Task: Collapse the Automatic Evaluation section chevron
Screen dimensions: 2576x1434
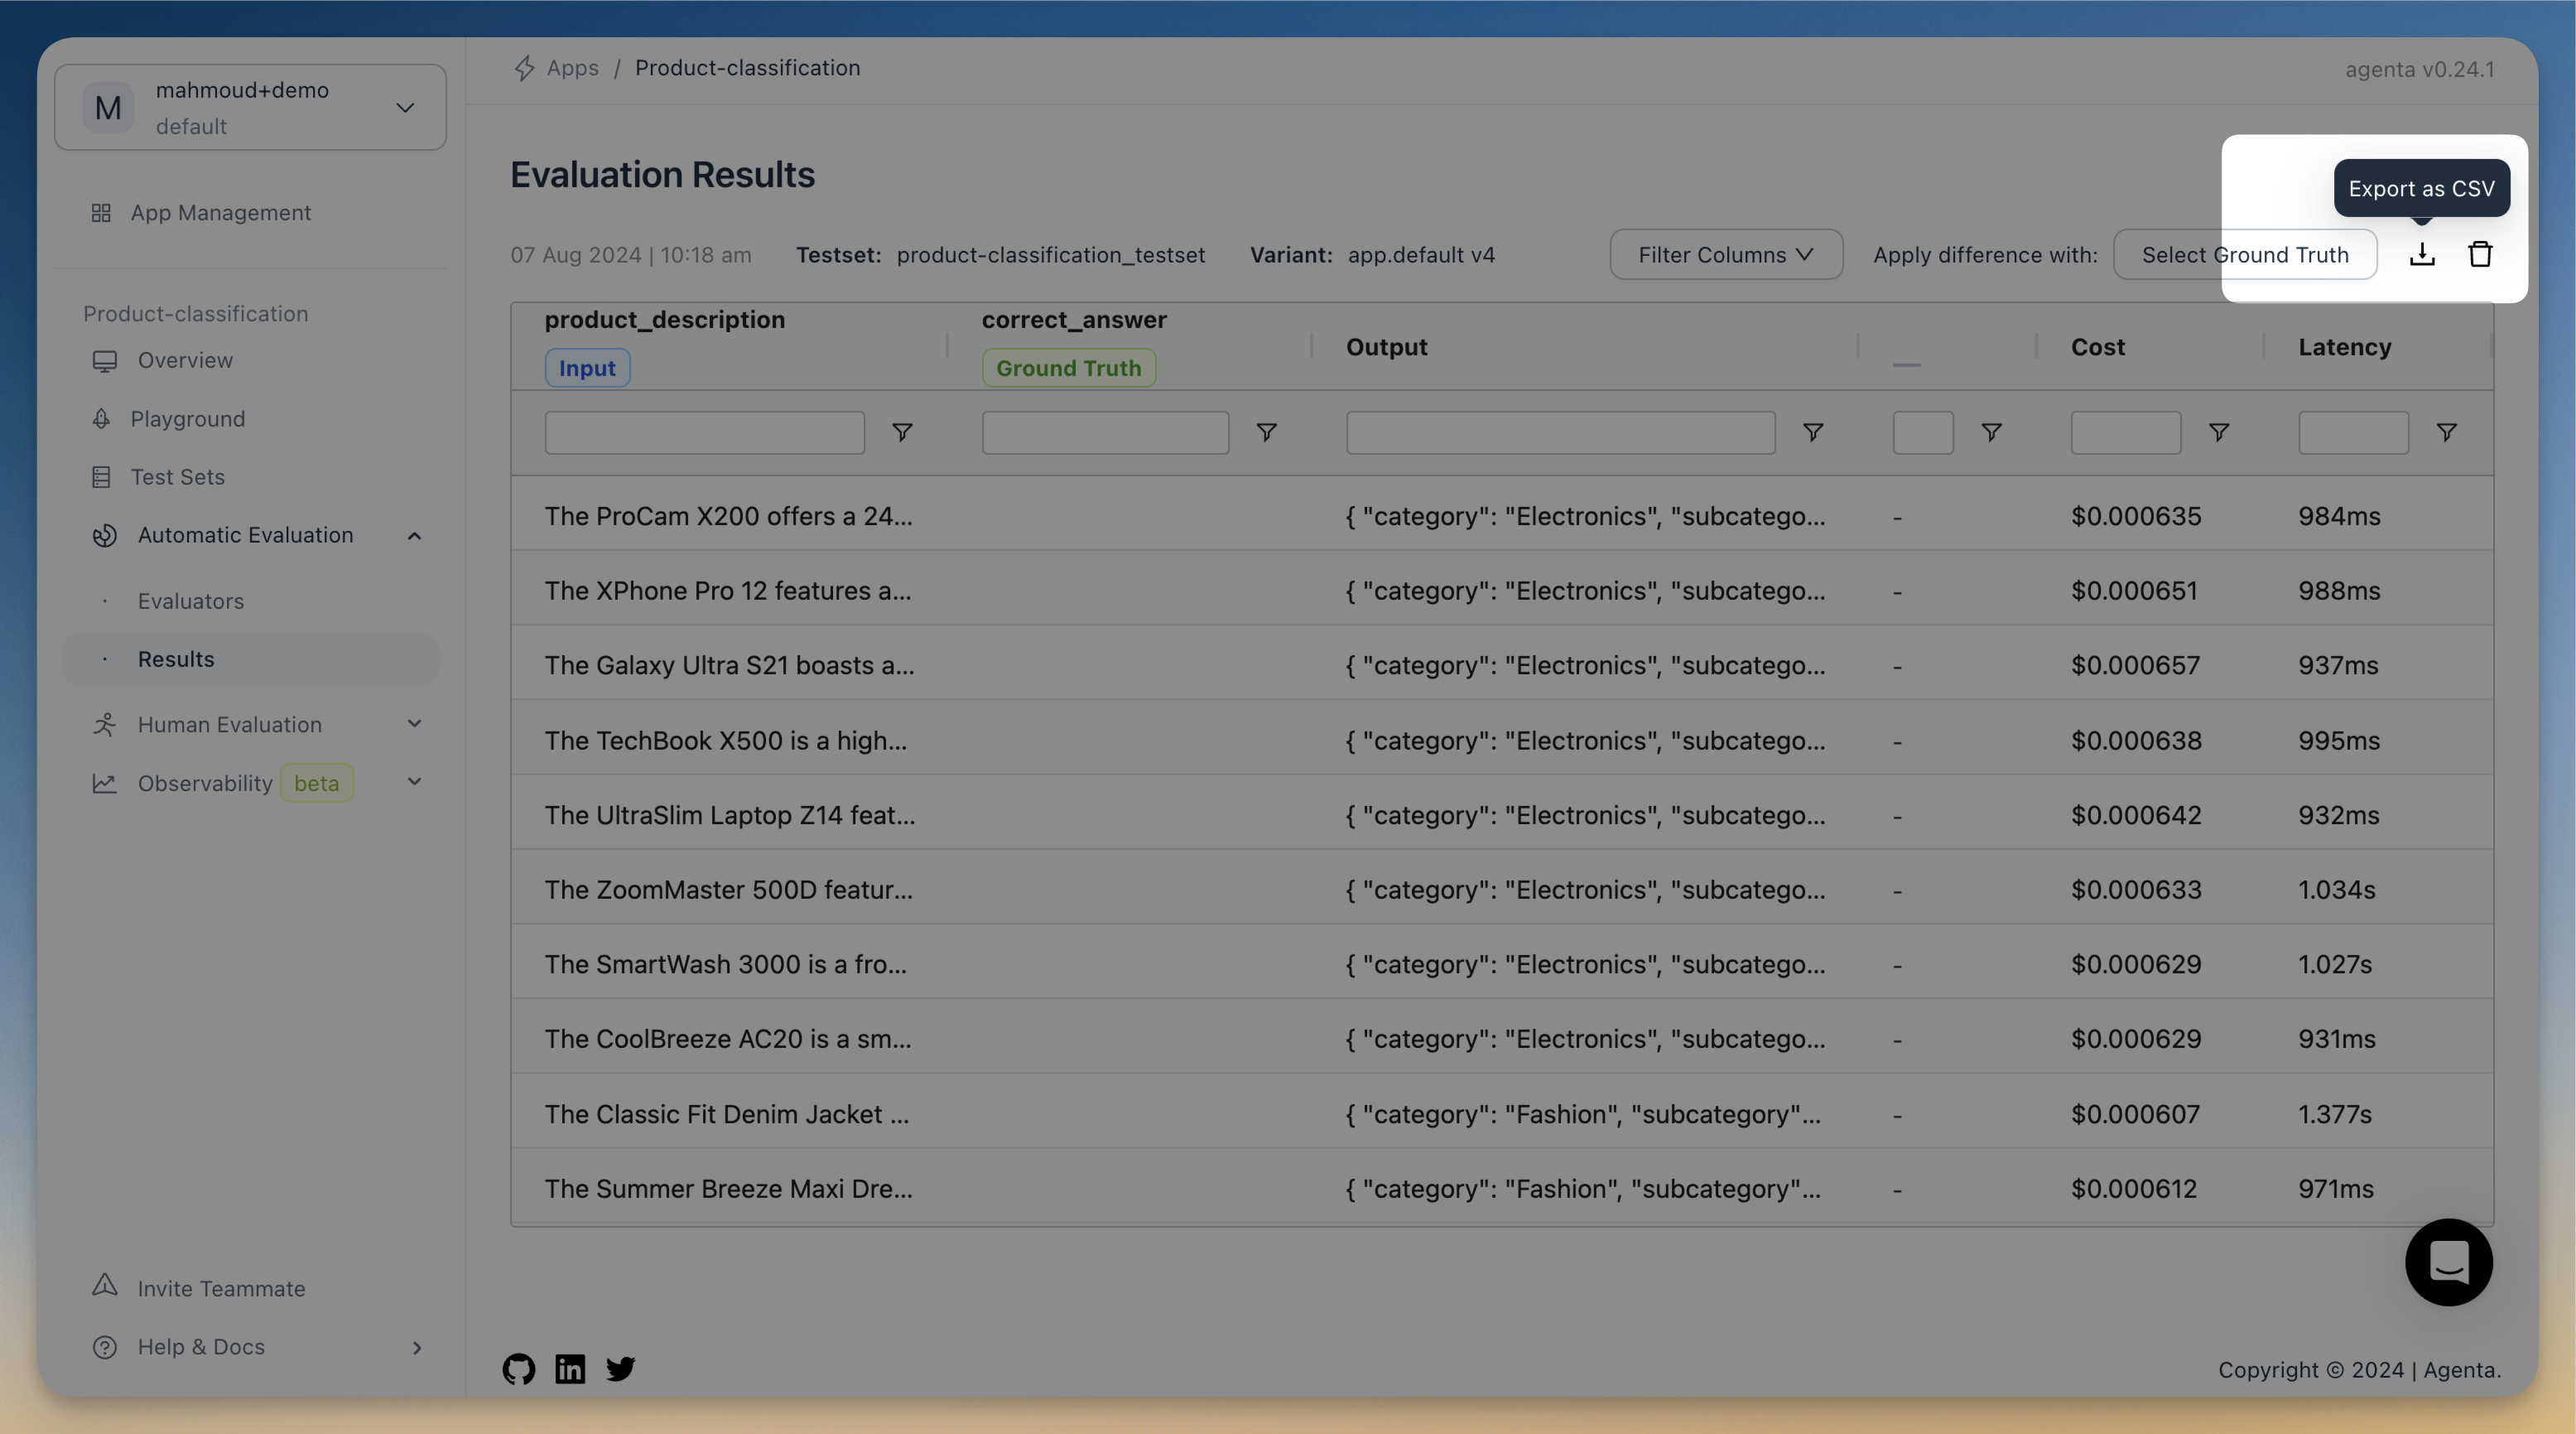Action: tap(414, 535)
